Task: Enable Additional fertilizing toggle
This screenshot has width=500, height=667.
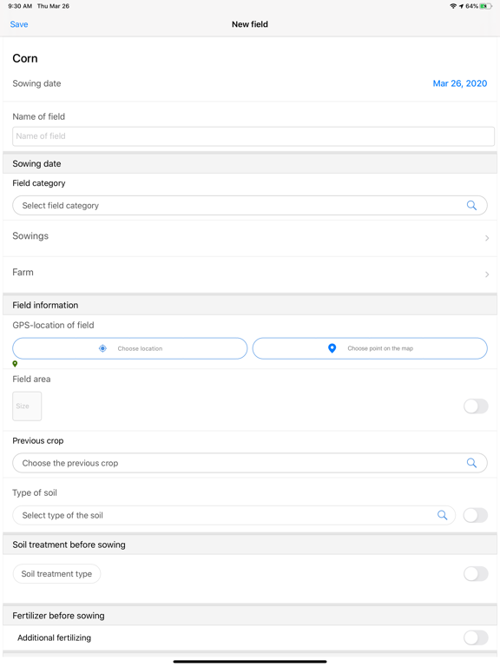Action: pos(476,637)
